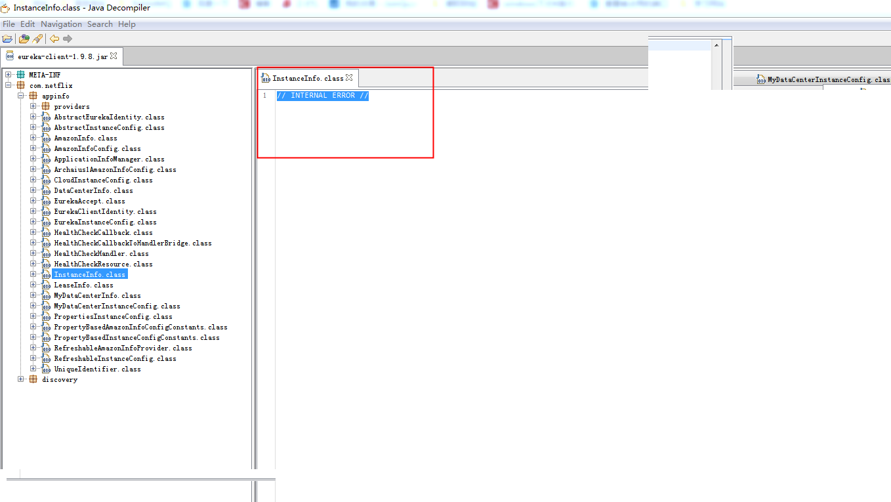The height and width of the screenshot is (502, 891).
Task: Expand RefreshableAmazonInfoProvider.class node
Action: pyautogui.click(x=33, y=348)
